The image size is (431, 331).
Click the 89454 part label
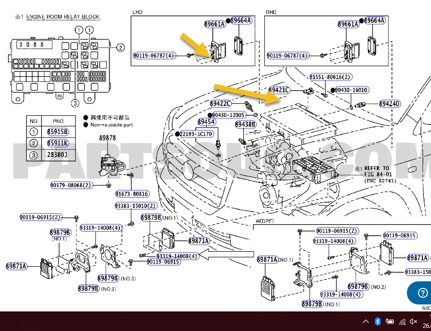tap(206, 122)
